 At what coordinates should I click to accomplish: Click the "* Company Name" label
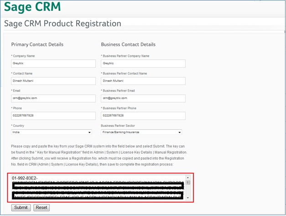coord(23,56)
